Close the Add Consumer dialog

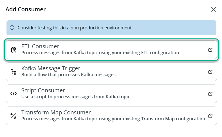point(214,9)
